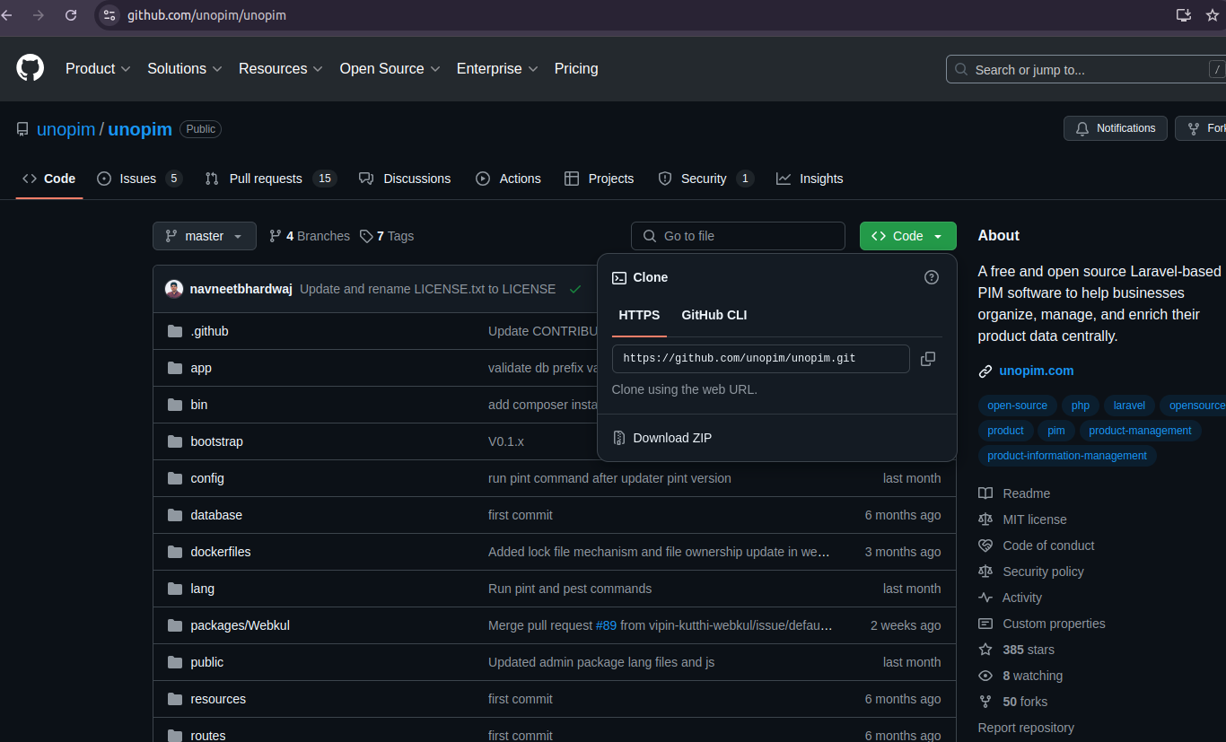Click the 7 Tags link
The image size is (1226, 742).
(x=387, y=236)
